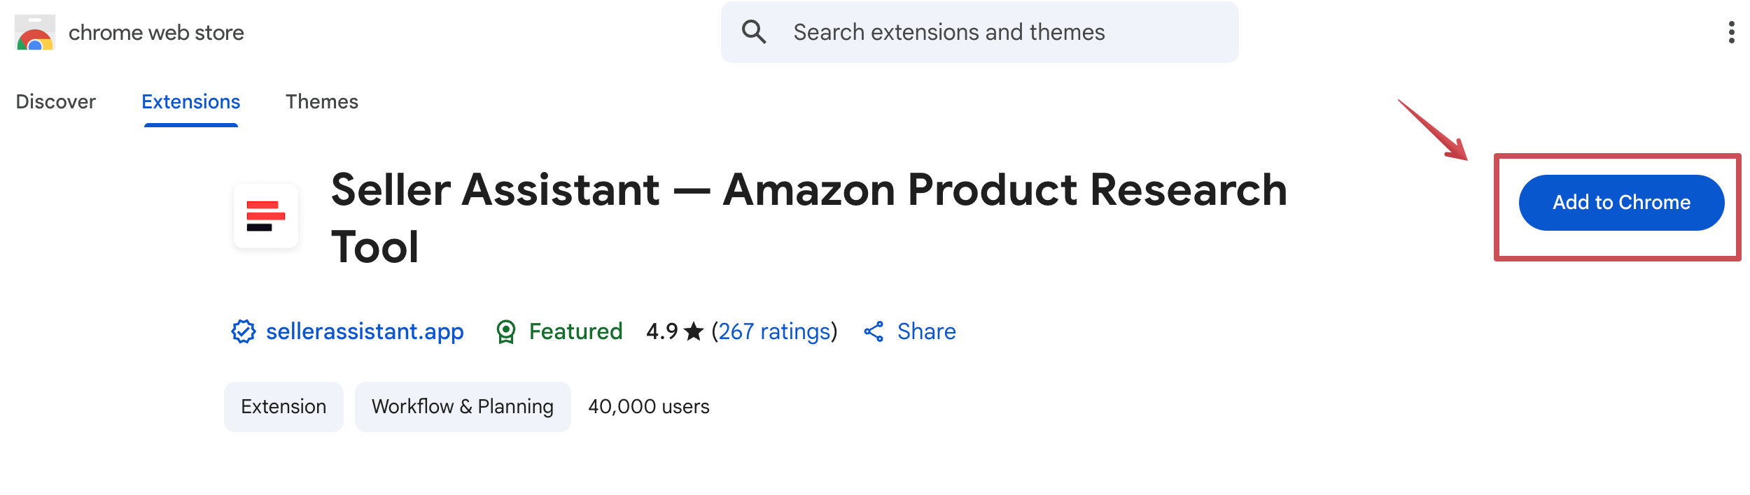Click the Chrome Web Store logo icon
The image size is (1750, 495).
click(35, 33)
